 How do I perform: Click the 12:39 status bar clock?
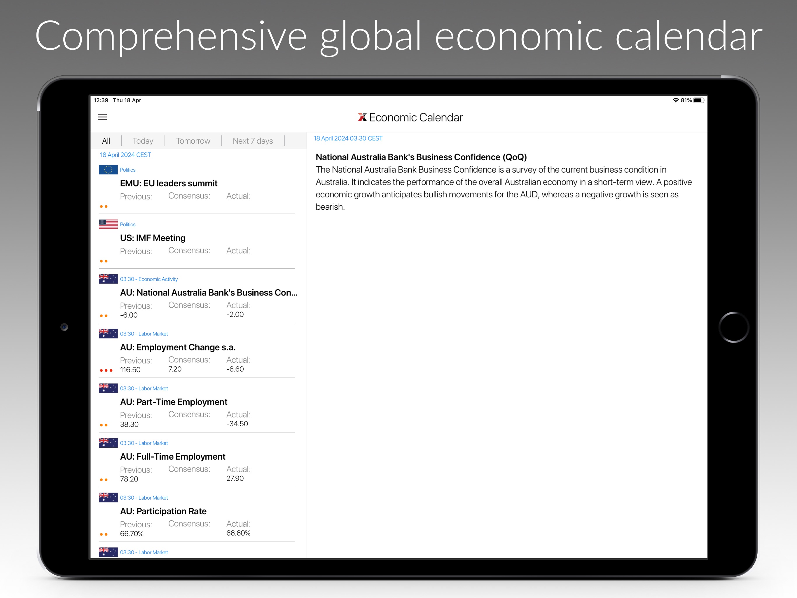click(101, 100)
